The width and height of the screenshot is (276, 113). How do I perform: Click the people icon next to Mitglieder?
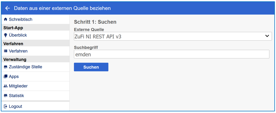(6, 86)
